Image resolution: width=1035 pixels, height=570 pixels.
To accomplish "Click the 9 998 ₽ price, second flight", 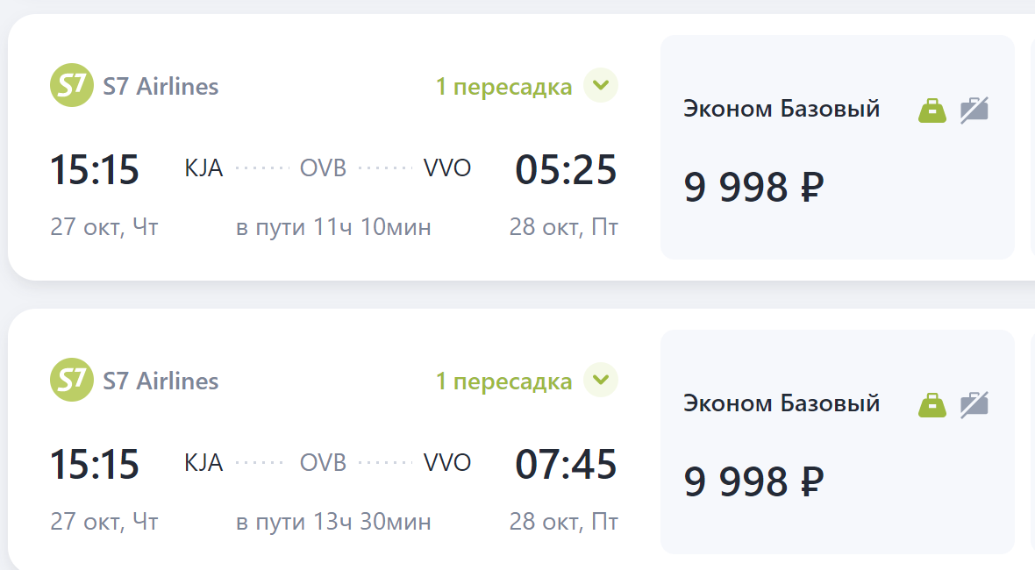I will 753,481.
